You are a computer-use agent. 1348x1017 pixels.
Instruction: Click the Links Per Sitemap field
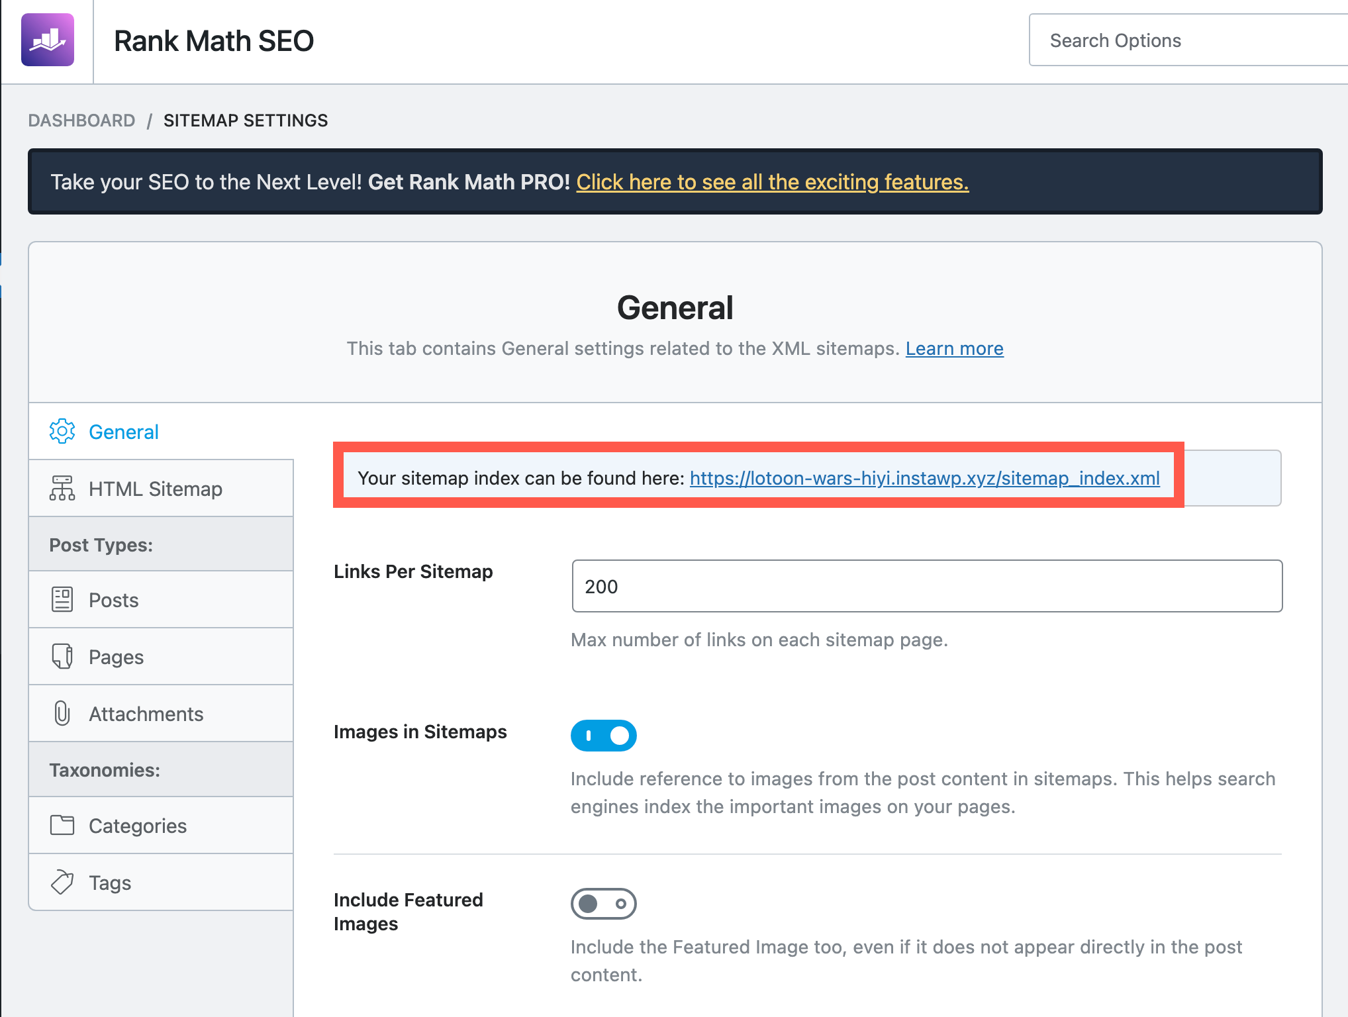coord(927,587)
